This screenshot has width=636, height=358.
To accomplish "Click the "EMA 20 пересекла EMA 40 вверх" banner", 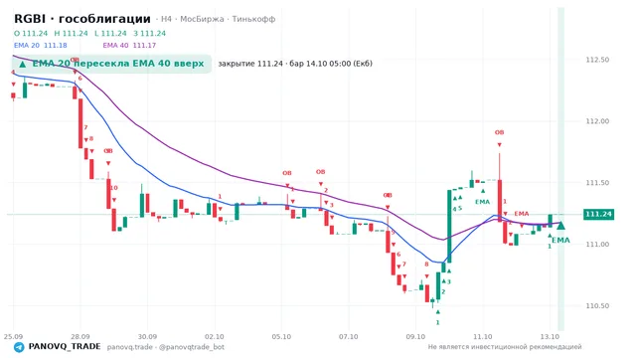I will [111, 64].
